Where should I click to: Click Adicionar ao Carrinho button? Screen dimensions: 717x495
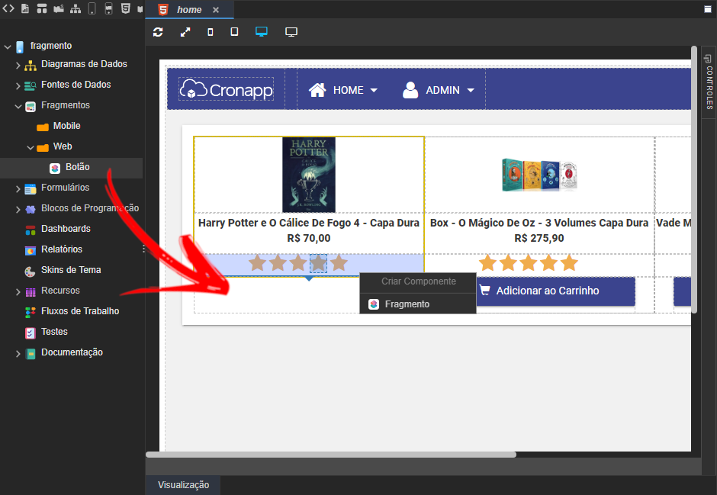[555, 291]
